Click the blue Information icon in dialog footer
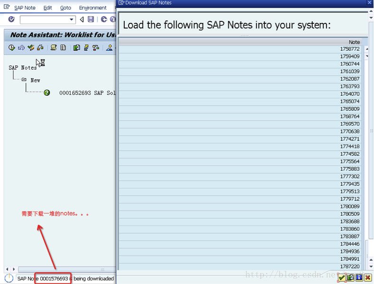Screen dimensions: 374x284 point(359,277)
